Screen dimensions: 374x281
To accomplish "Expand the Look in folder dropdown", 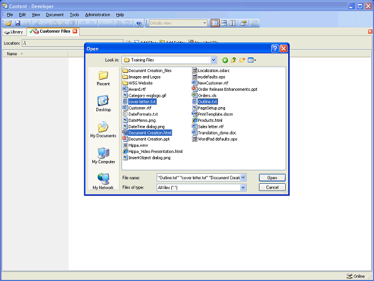I will coord(213,60).
